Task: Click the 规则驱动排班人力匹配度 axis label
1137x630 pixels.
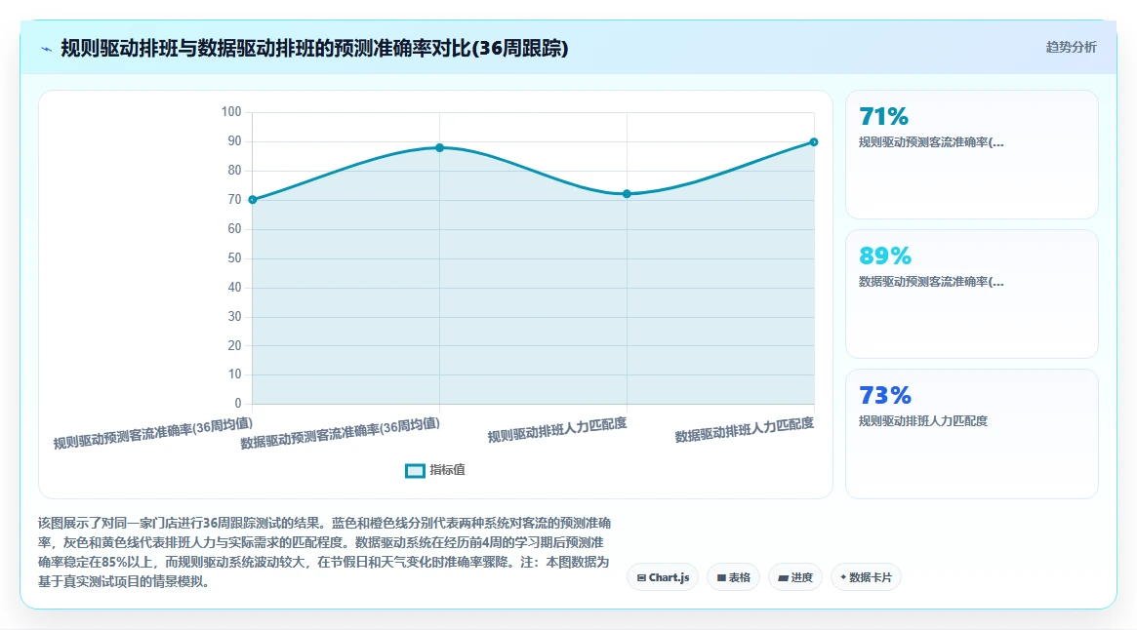Action: pyautogui.click(x=557, y=430)
